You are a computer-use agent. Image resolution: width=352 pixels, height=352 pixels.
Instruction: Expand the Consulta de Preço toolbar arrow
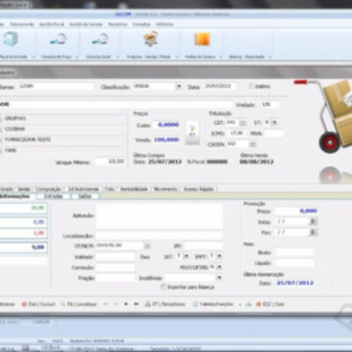(x=77, y=56)
